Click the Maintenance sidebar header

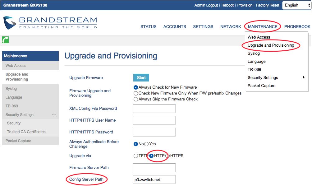[30, 56]
